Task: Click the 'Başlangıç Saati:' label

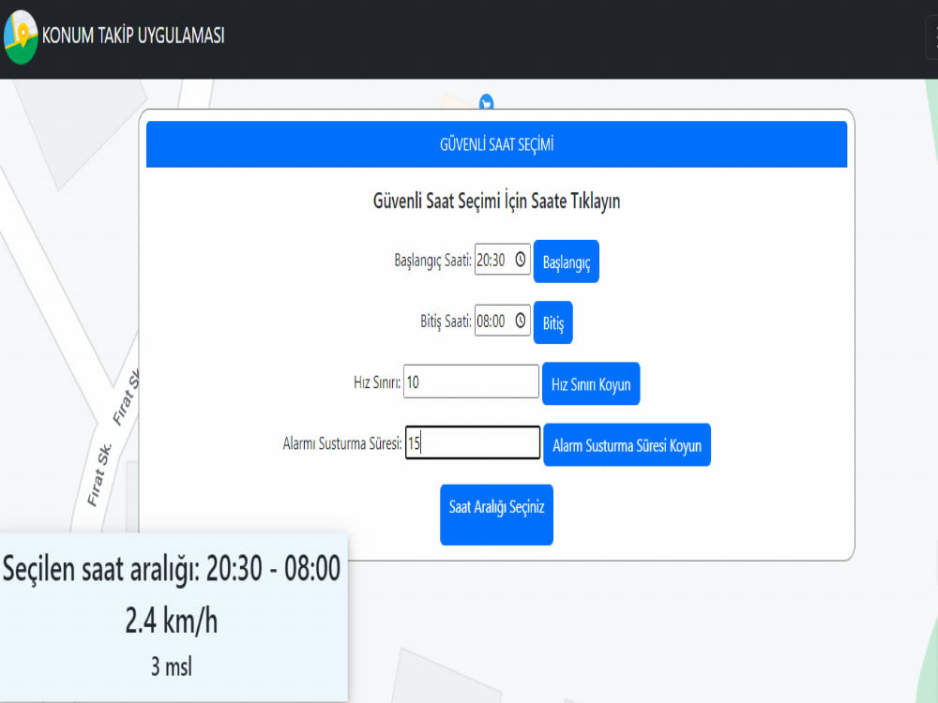Action: coord(433,261)
